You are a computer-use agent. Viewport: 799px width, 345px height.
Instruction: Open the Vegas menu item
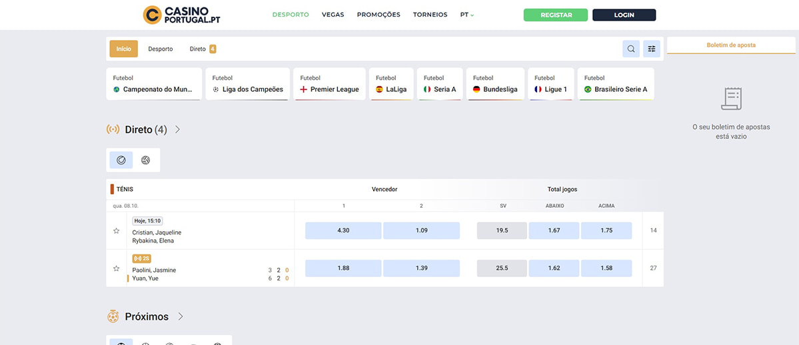pyautogui.click(x=333, y=15)
